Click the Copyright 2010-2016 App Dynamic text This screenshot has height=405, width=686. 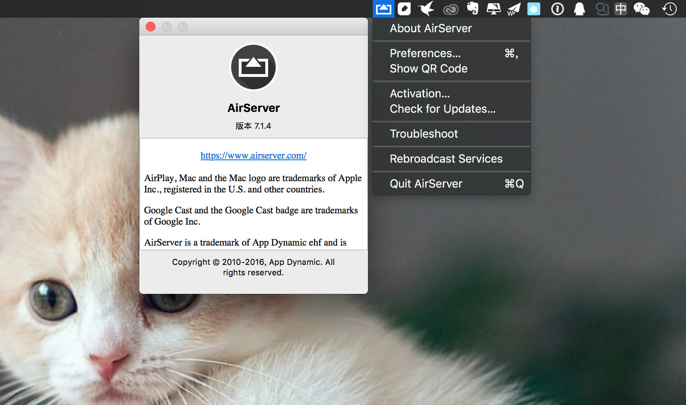click(x=254, y=267)
